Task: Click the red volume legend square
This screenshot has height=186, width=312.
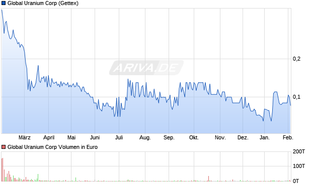Action: point(4,147)
